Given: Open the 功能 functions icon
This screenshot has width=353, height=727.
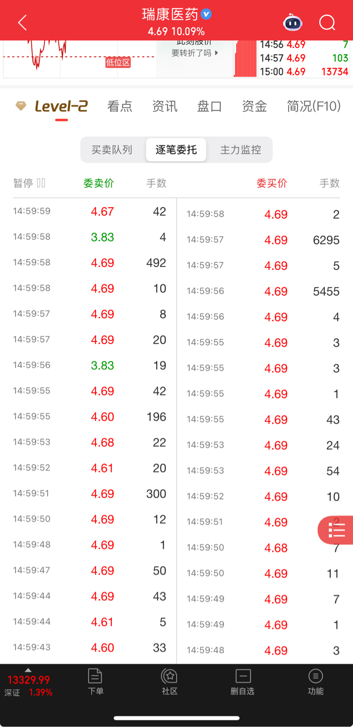Looking at the screenshot, I should [x=316, y=682].
